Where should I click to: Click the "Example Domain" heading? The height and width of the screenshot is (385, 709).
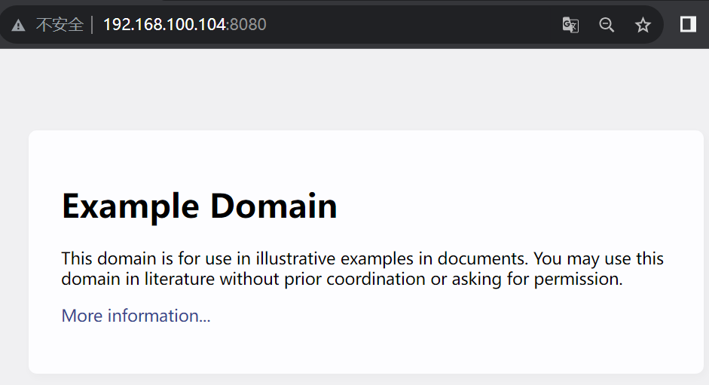click(x=199, y=206)
